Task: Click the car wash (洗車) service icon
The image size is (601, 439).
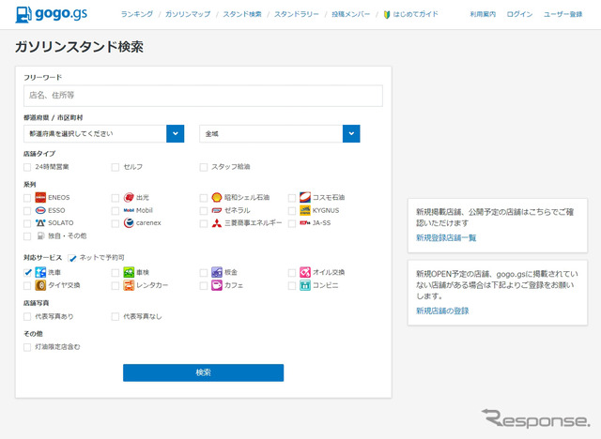Action: pos(40,272)
